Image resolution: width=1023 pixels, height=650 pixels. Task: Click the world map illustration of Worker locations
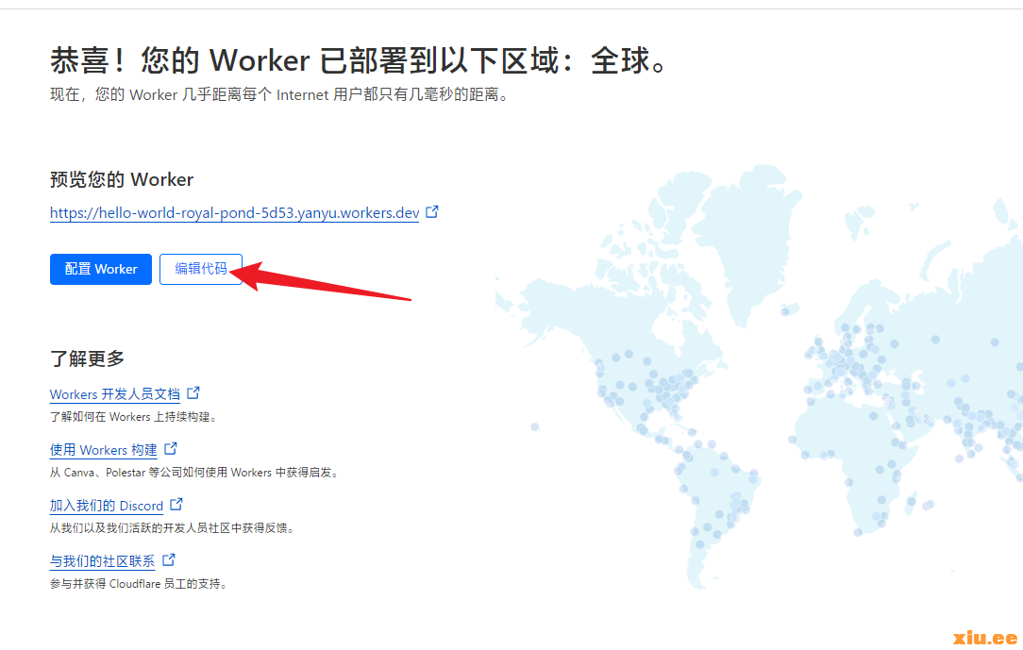774,396
